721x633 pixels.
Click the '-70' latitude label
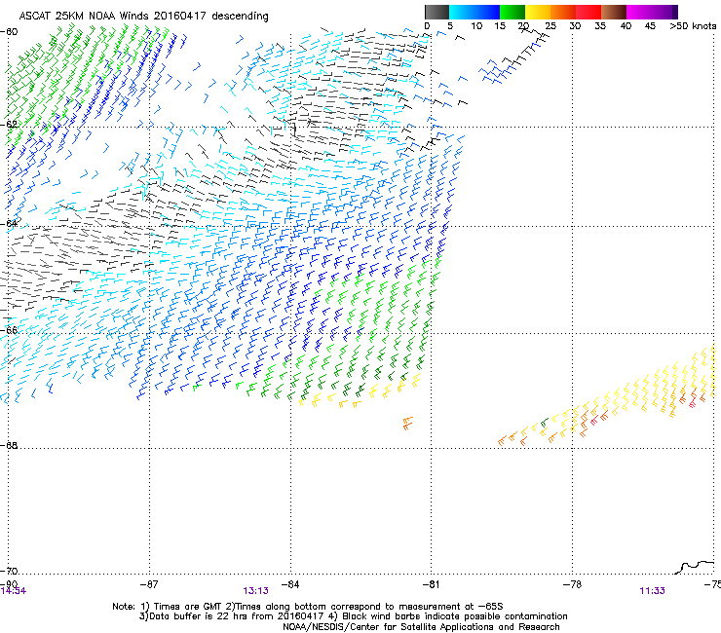click(x=10, y=571)
